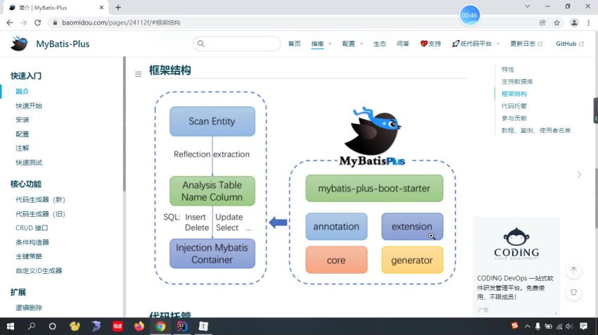Go to 首页 in top navigation
Screen dimensions: 598x335
pos(294,44)
